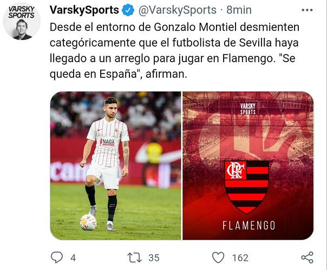Click the like count 162
This screenshot has width=327, height=270.
click(240, 258)
